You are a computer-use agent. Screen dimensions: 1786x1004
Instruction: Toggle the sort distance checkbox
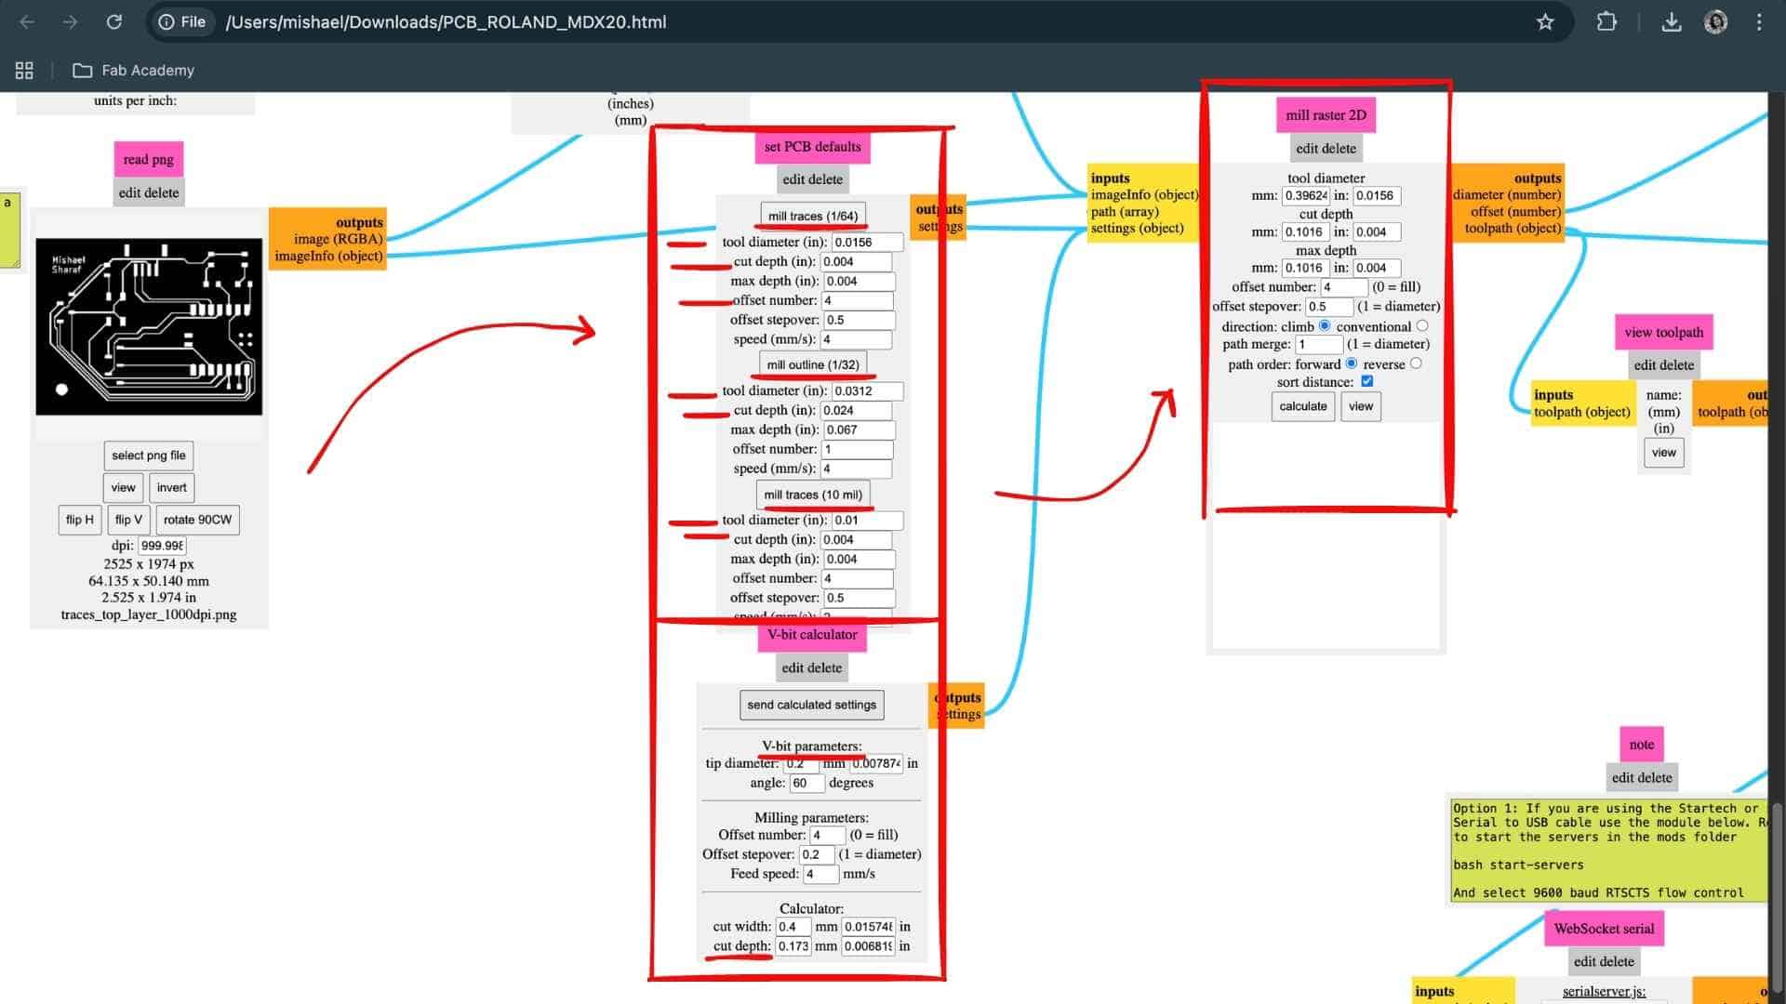(1366, 381)
